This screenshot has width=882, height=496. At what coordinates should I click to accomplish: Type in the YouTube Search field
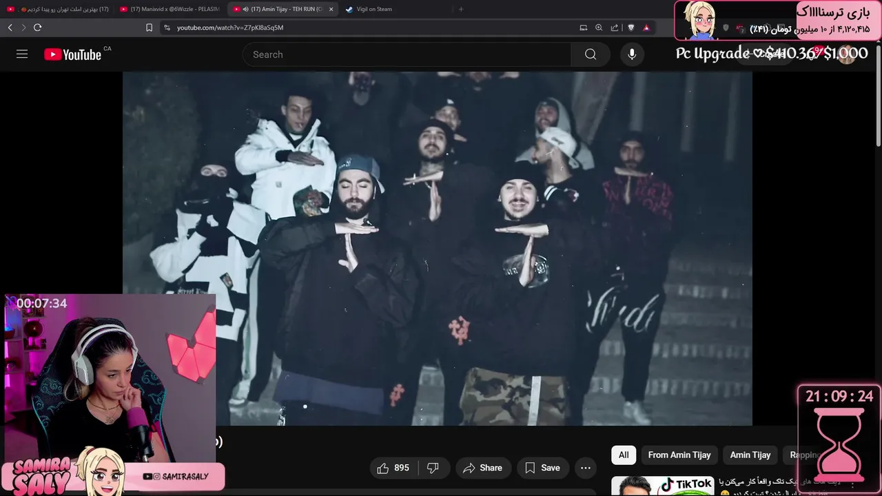coord(407,54)
